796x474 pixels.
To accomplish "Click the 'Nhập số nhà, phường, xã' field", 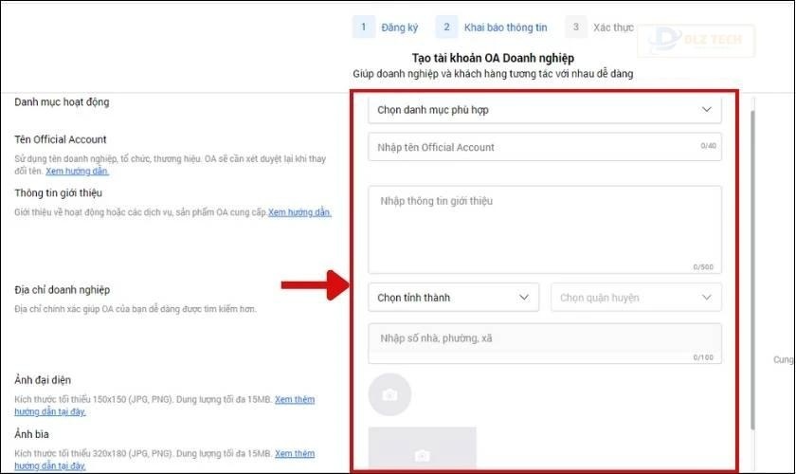I will (544, 343).
